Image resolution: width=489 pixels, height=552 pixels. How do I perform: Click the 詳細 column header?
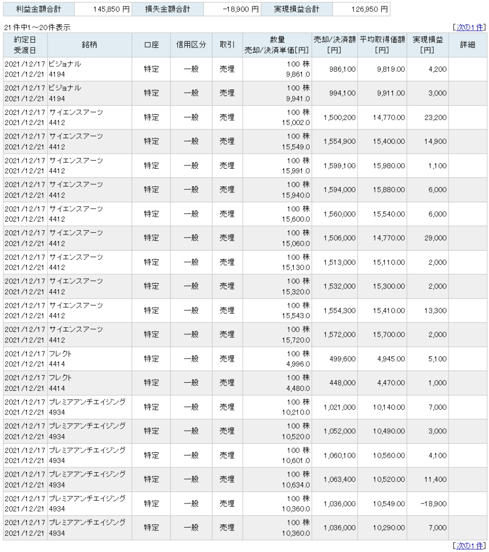point(467,45)
